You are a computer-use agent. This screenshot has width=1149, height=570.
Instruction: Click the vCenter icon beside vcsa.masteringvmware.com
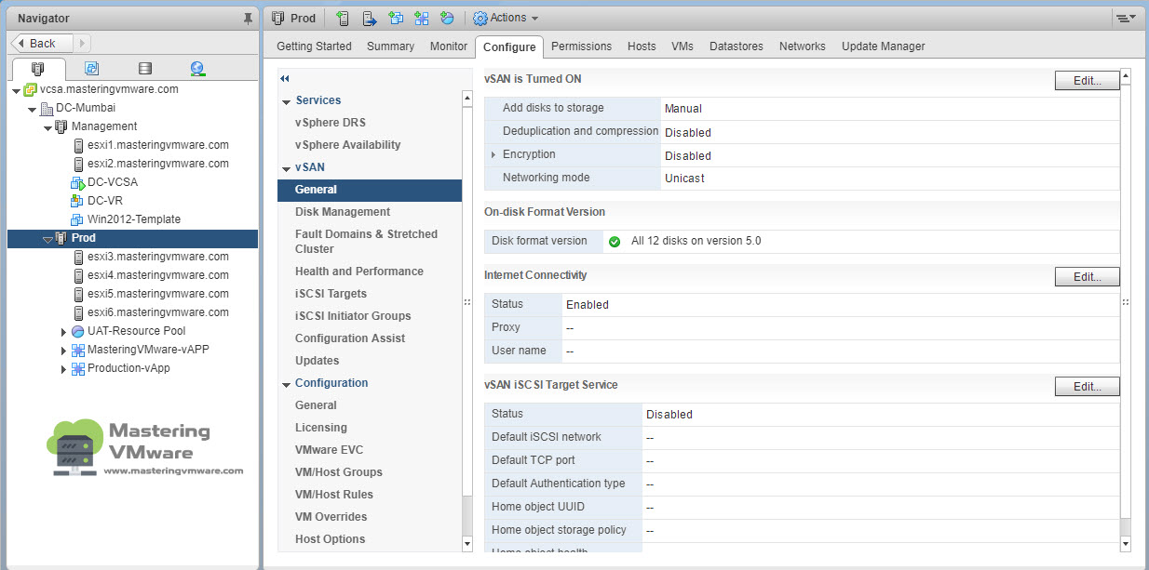[31, 90]
